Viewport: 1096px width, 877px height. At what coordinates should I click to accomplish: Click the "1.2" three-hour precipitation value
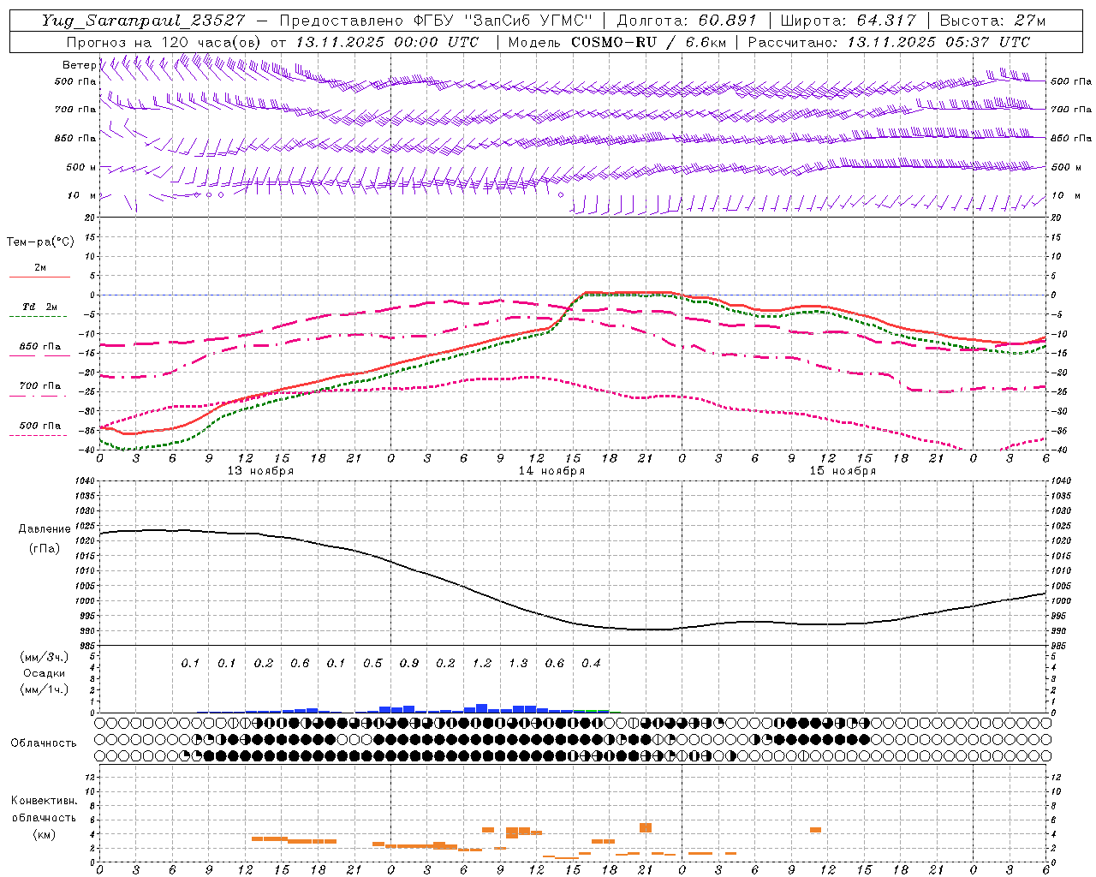point(482,663)
